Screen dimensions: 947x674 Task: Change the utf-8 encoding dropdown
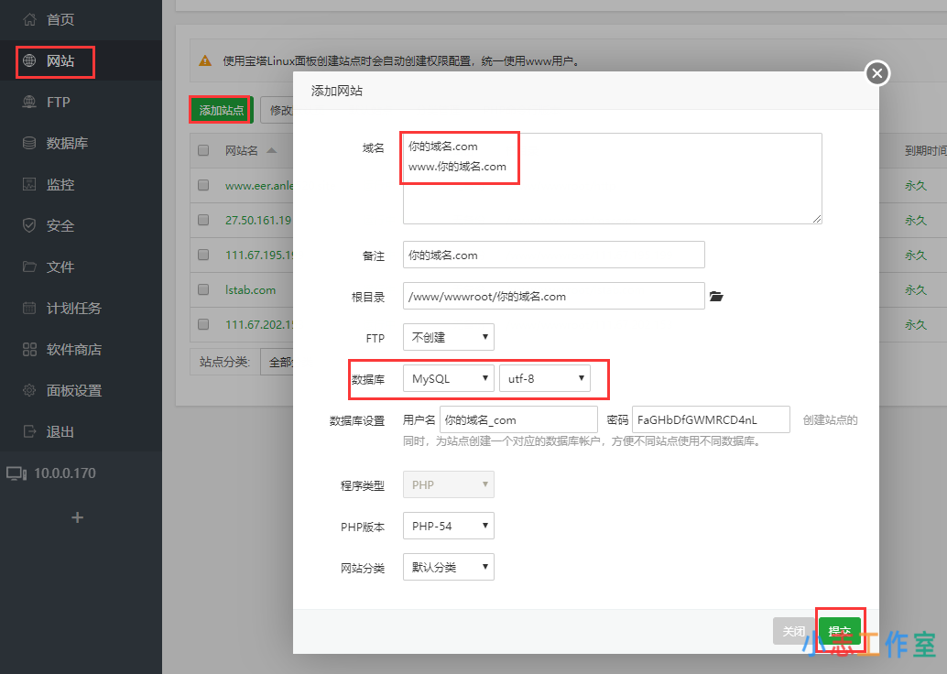[x=545, y=378]
